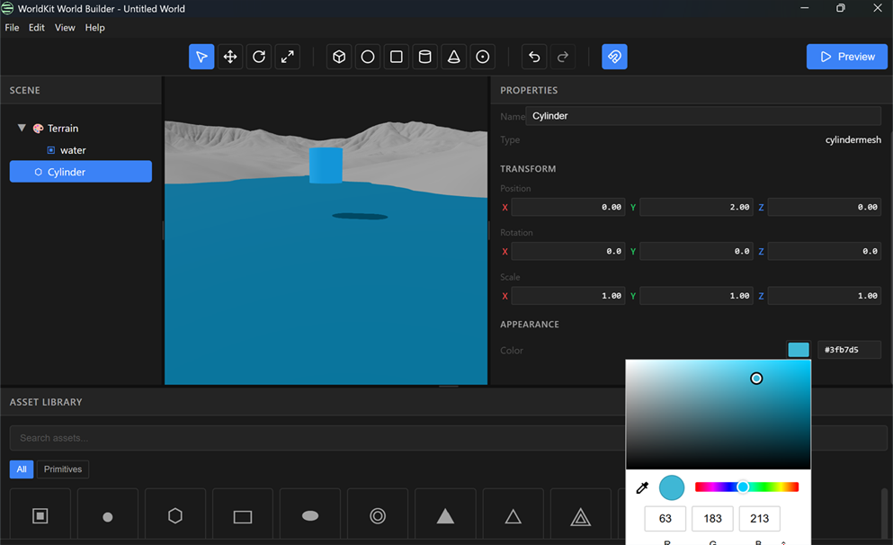Open the View menu
893x545 pixels.
pyautogui.click(x=65, y=28)
